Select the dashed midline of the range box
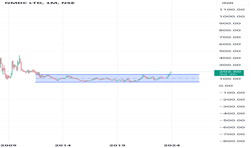The height and width of the screenshot is (148, 251). coord(117,78)
